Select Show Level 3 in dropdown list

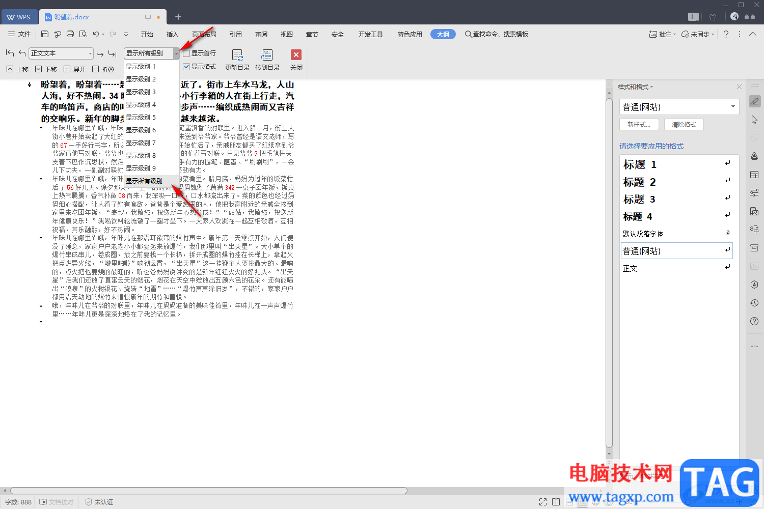152,92
